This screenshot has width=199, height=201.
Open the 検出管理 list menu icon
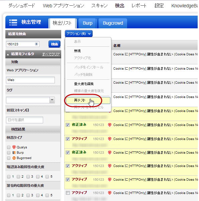pos(13,22)
